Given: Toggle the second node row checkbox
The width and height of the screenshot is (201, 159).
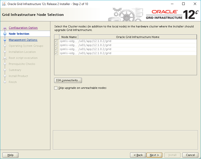Looking at the screenshot, I should point(56,45).
